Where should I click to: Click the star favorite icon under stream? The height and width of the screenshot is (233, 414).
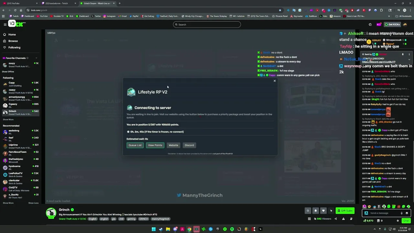pos(308,211)
